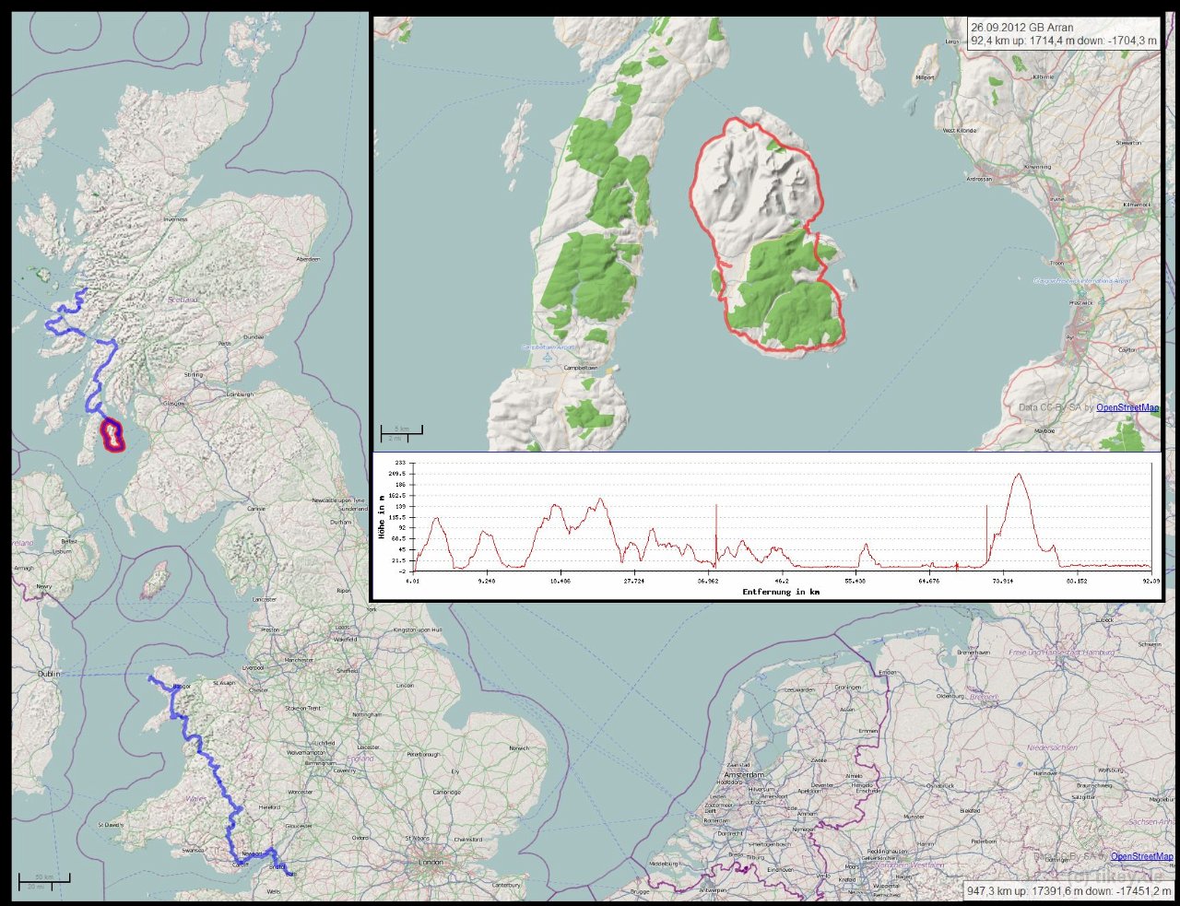Open the OpenStreetMap link on the overview map
The height and width of the screenshot is (906, 1180).
[1142, 856]
